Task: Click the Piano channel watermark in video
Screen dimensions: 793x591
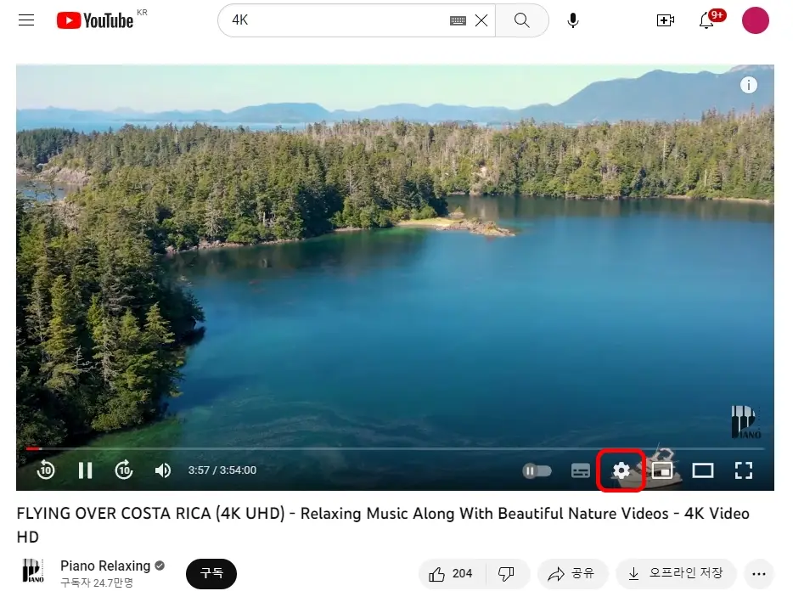Action: [x=746, y=421]
